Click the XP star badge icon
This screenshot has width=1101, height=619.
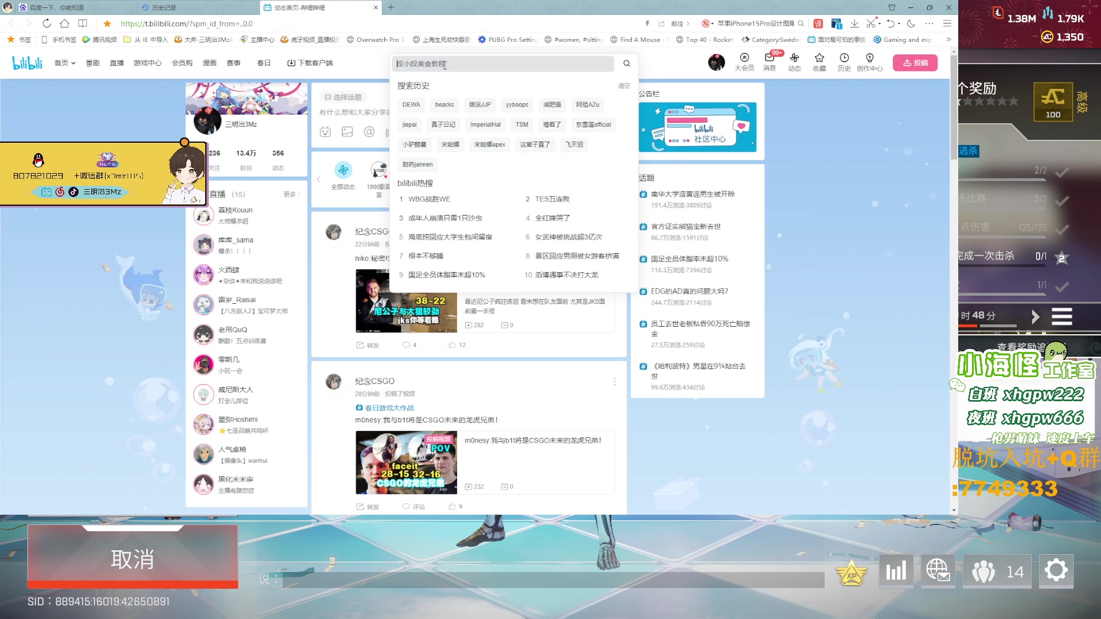[852, 572]
